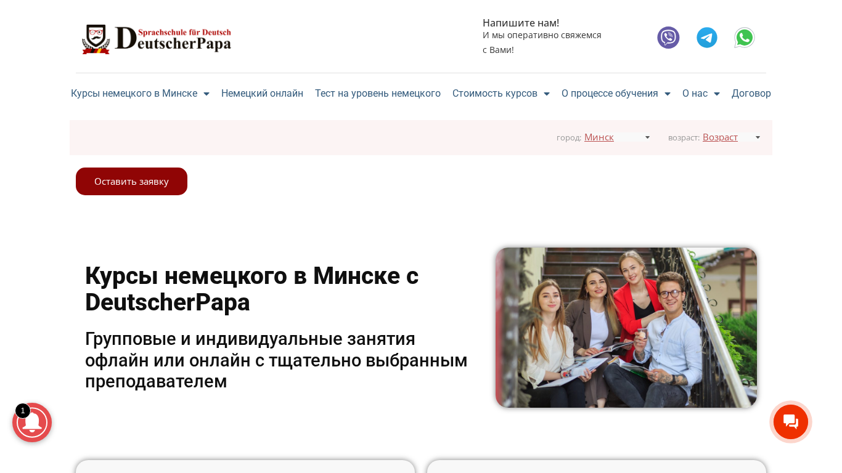
Task: Open the Возраст dropdown
Action: [x=732, y=137]
